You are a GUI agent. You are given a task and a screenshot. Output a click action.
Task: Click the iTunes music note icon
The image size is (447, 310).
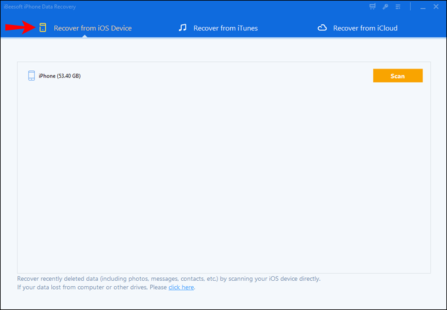(x=182, y=27)
